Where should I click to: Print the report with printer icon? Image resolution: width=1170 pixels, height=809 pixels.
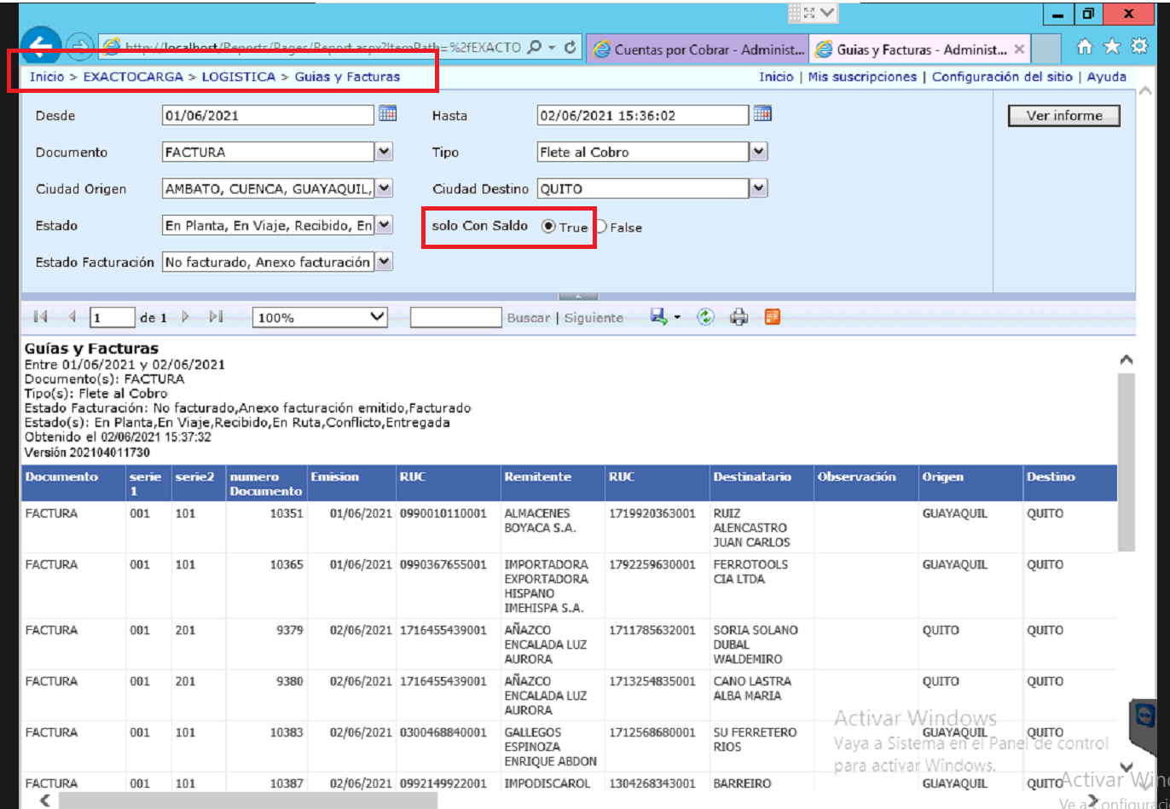(738, 317)
